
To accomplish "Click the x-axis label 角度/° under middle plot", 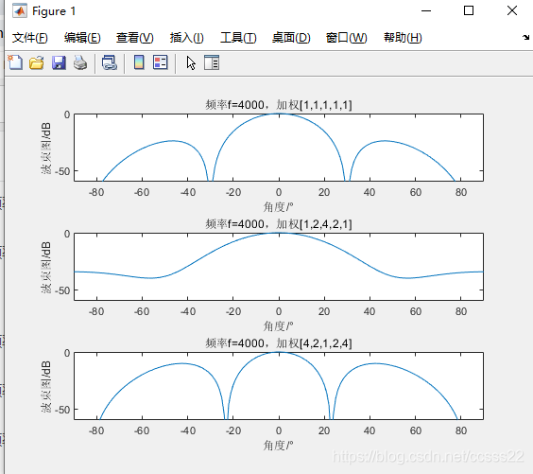I will point(278,326).
